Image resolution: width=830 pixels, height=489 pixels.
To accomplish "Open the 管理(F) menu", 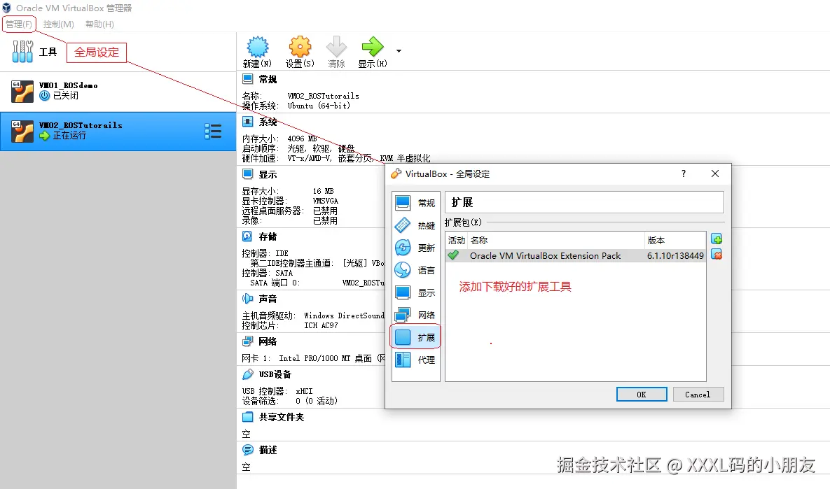I will [19, 24].
